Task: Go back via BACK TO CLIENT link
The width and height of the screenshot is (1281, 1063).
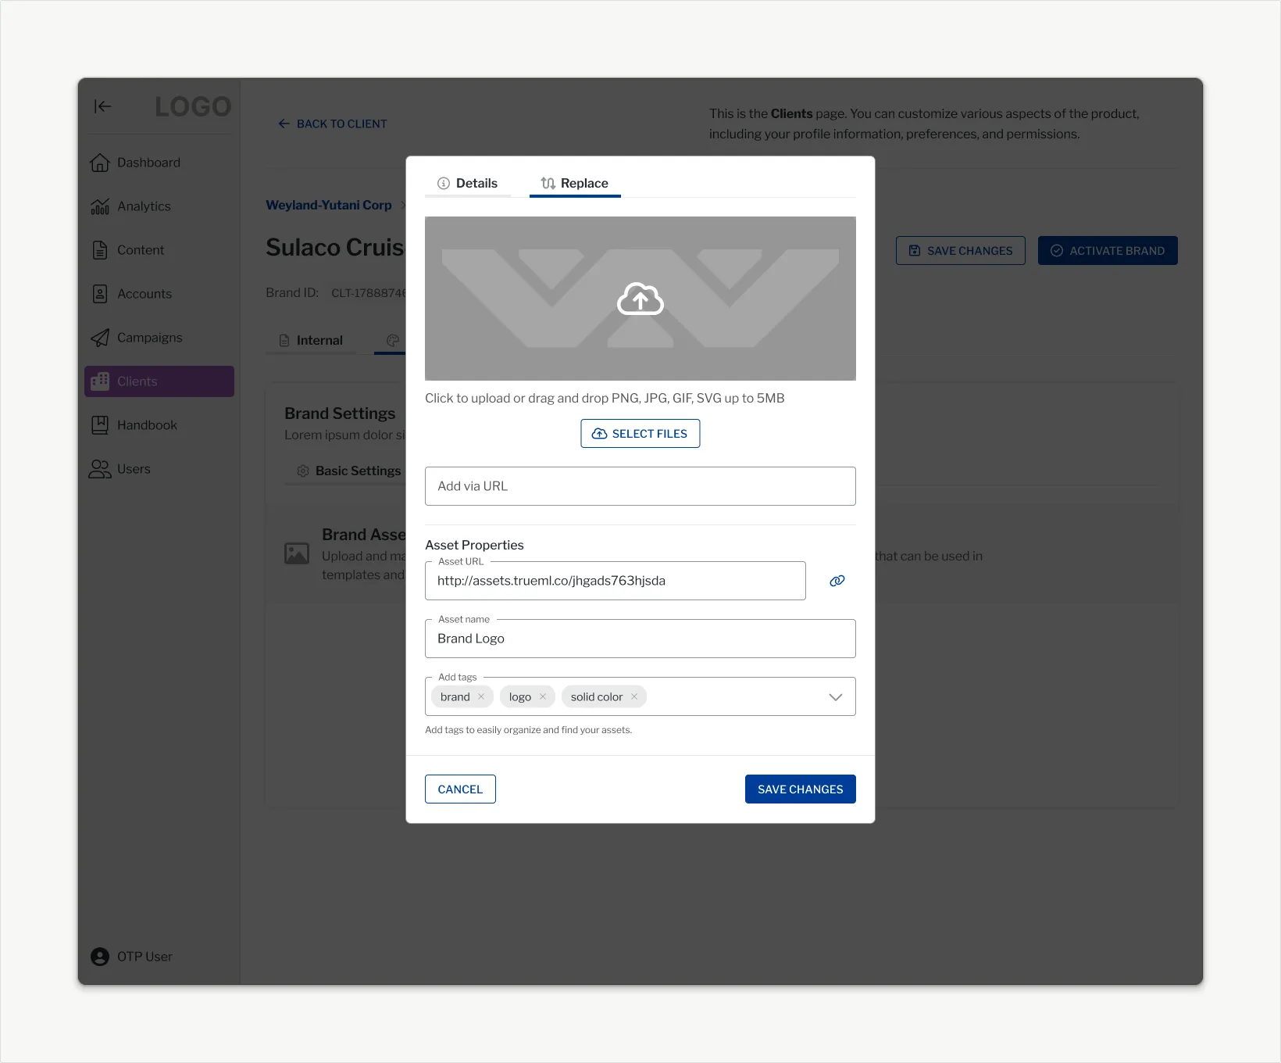Action: click(333, 123)
